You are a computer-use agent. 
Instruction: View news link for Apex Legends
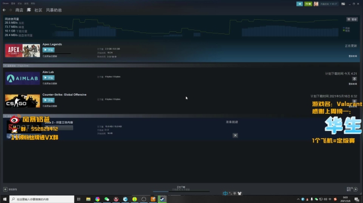coord(353,56)
